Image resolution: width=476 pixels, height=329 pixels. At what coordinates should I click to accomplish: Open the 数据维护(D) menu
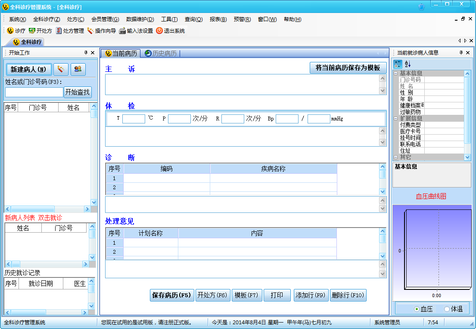click(x=140, y=19)
